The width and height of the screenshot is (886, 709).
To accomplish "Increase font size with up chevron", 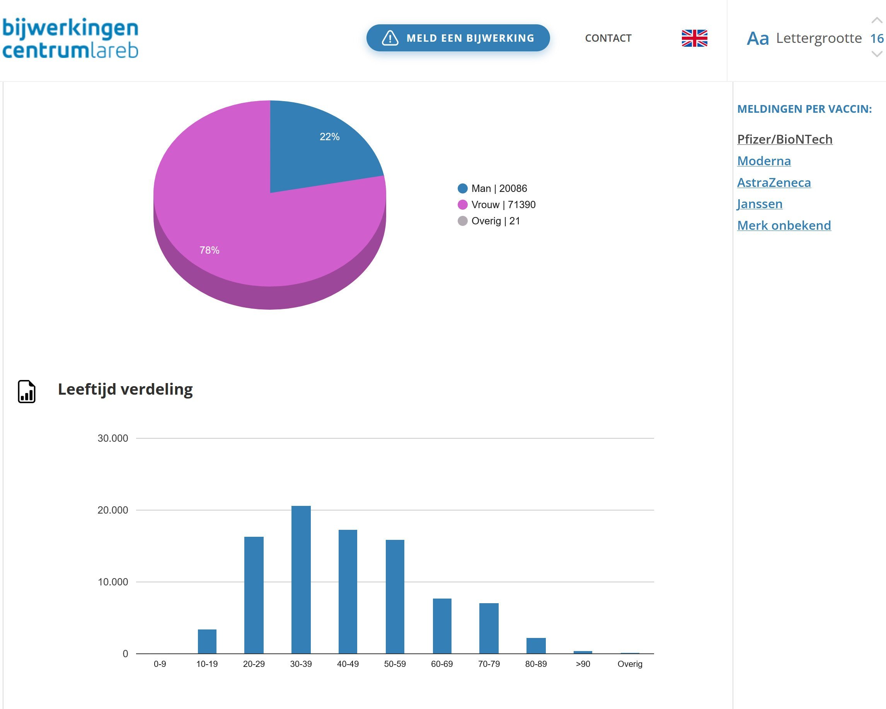I will tap(877, 20).
